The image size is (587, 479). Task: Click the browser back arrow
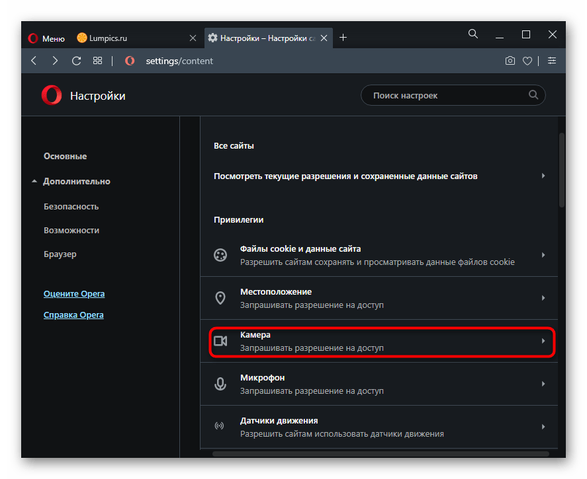[34, 61]
